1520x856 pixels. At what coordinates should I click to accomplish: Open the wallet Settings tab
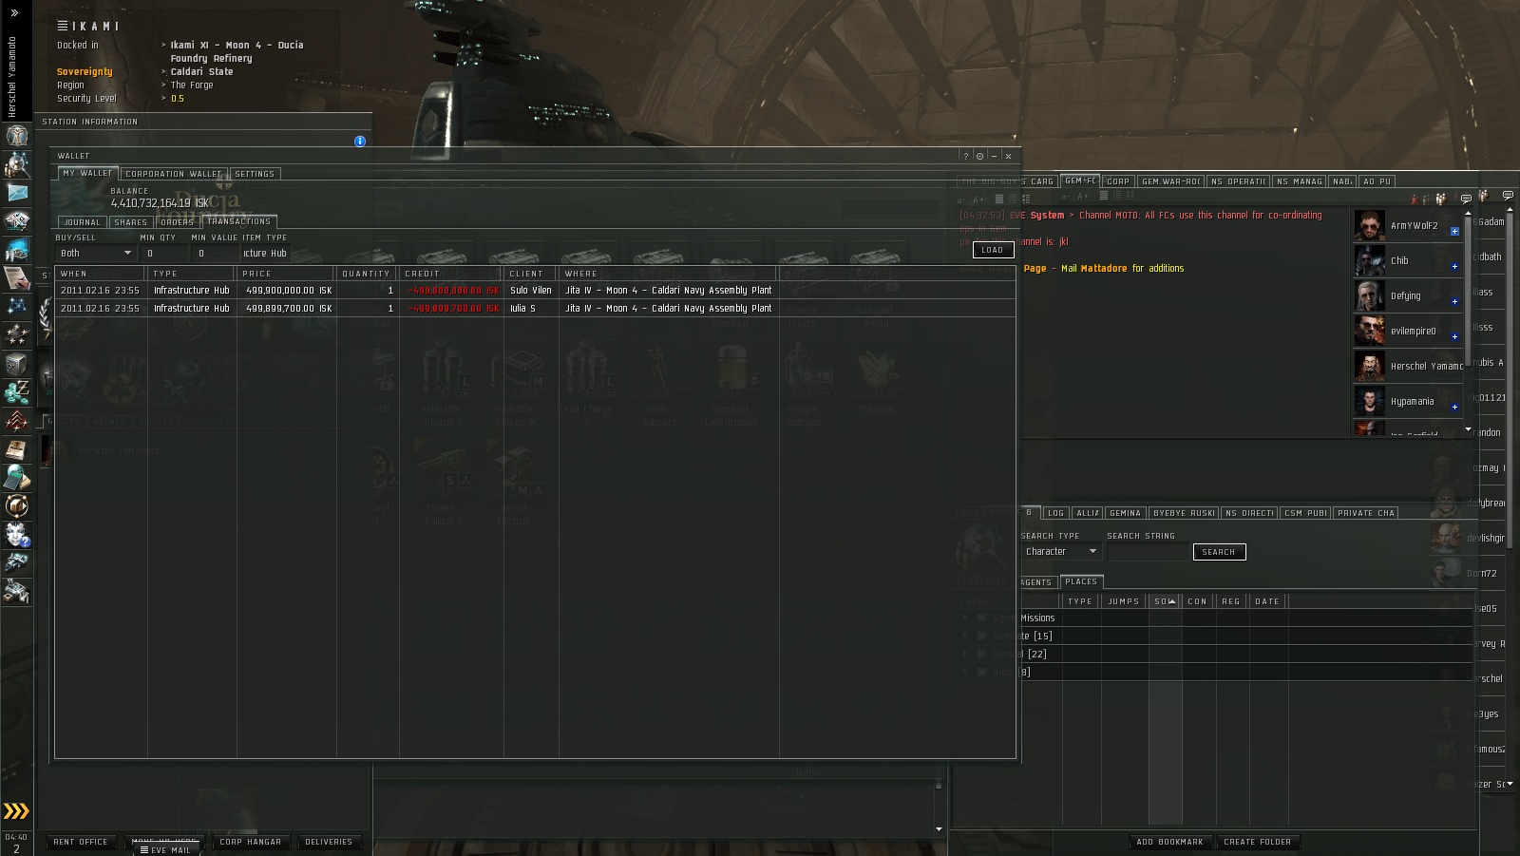point(255,174)
